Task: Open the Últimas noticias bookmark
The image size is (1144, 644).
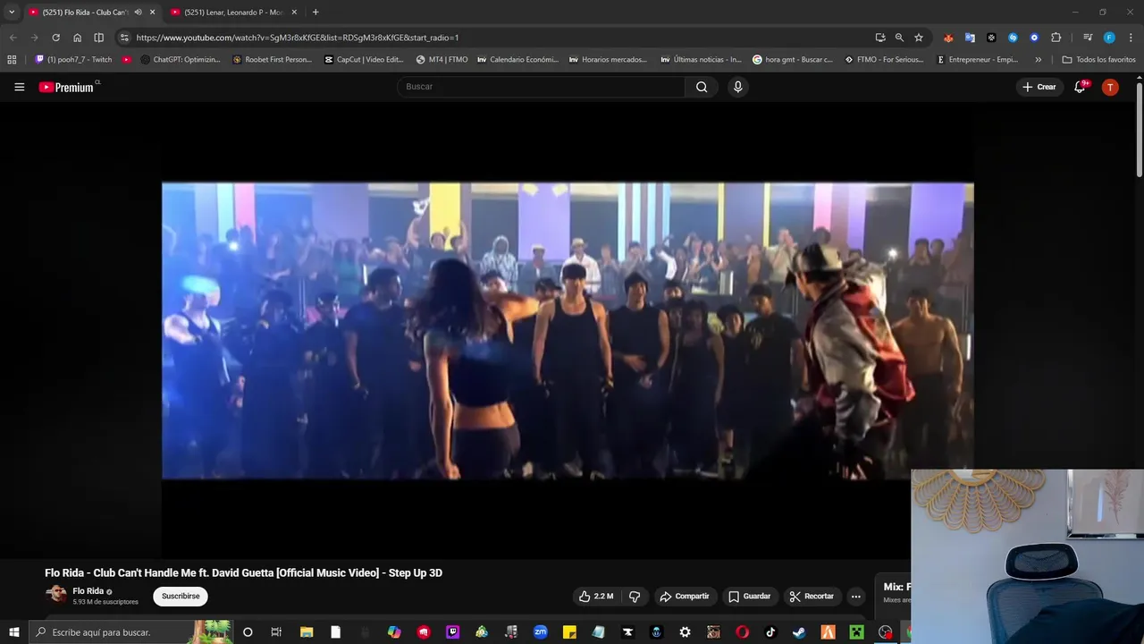Action: [701, 60]
